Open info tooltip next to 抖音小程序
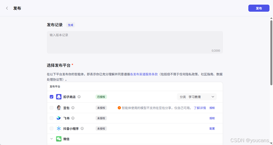This screenshot has width=273, height=145. [82, 129]
